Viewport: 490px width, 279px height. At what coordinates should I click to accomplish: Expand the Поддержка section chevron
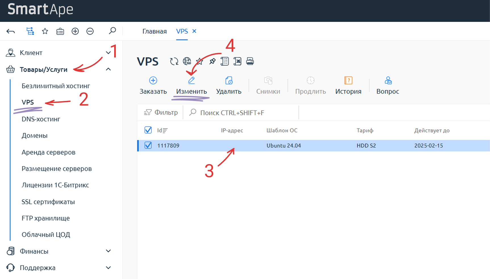point(108,268)
